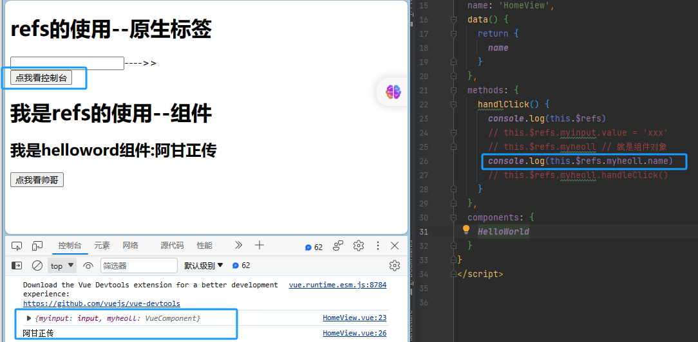
Task: Click the 点我看控制台 button
Action: click(x=41, y=78)
